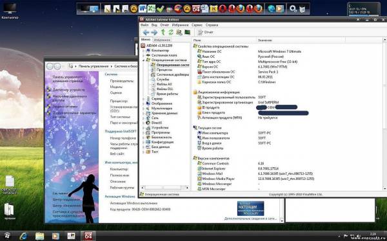387x241 pixels.
Task: Open the Отчёт menu in the menu bar
Action: click(x=164, y=25)
